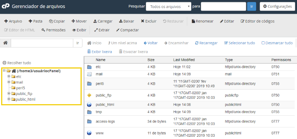Click the Compactar tool
Viewport: 297px width, 139px height.
click(127, 30)
